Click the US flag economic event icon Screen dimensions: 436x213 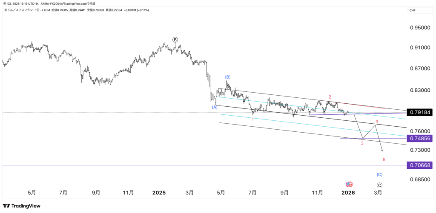point(349,185)
